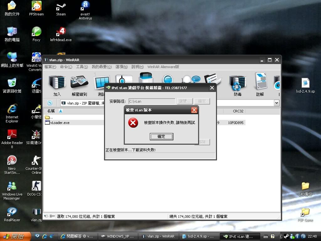Click 確定 button in error dialog
Image resolution: width=321 pixels, height=241 pixels.
pos(161,137)
